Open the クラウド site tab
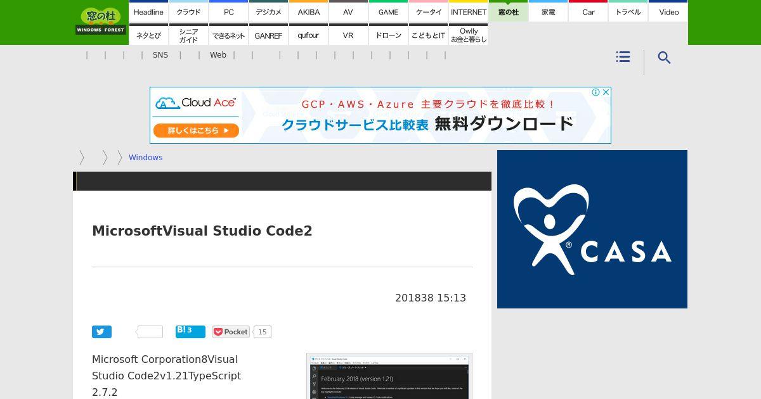 [188, 11]
